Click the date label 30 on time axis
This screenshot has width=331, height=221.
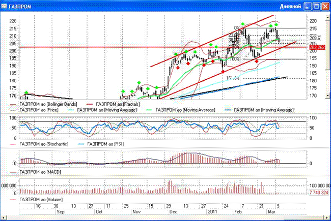tap(56, 206)
